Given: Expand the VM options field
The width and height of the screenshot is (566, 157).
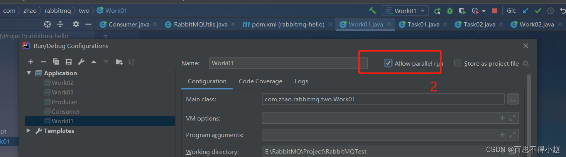Looking at the screenshot, I should 512,118.
